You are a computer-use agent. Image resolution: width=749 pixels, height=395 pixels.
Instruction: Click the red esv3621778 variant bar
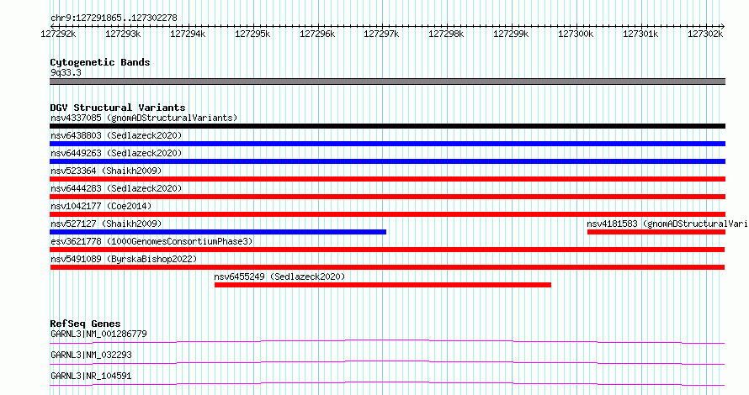[x=387, y=250]
